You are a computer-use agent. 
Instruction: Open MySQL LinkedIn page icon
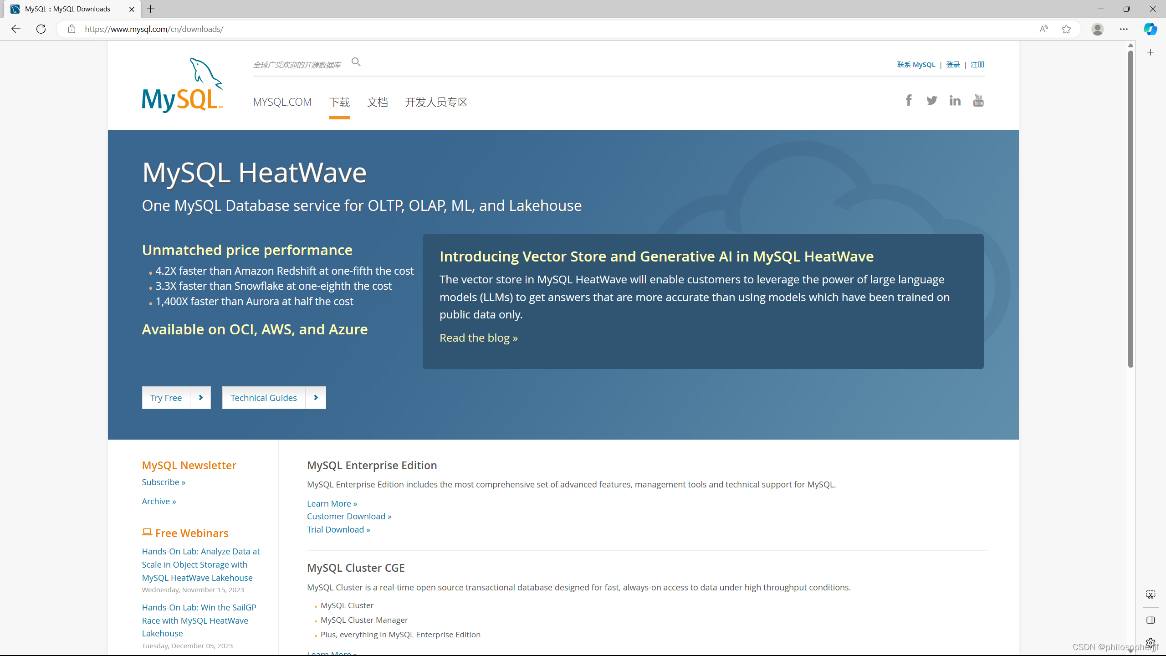[x=955, y=100]
